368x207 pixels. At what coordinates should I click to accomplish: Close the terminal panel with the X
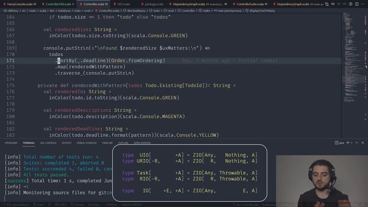click(363, 143)
